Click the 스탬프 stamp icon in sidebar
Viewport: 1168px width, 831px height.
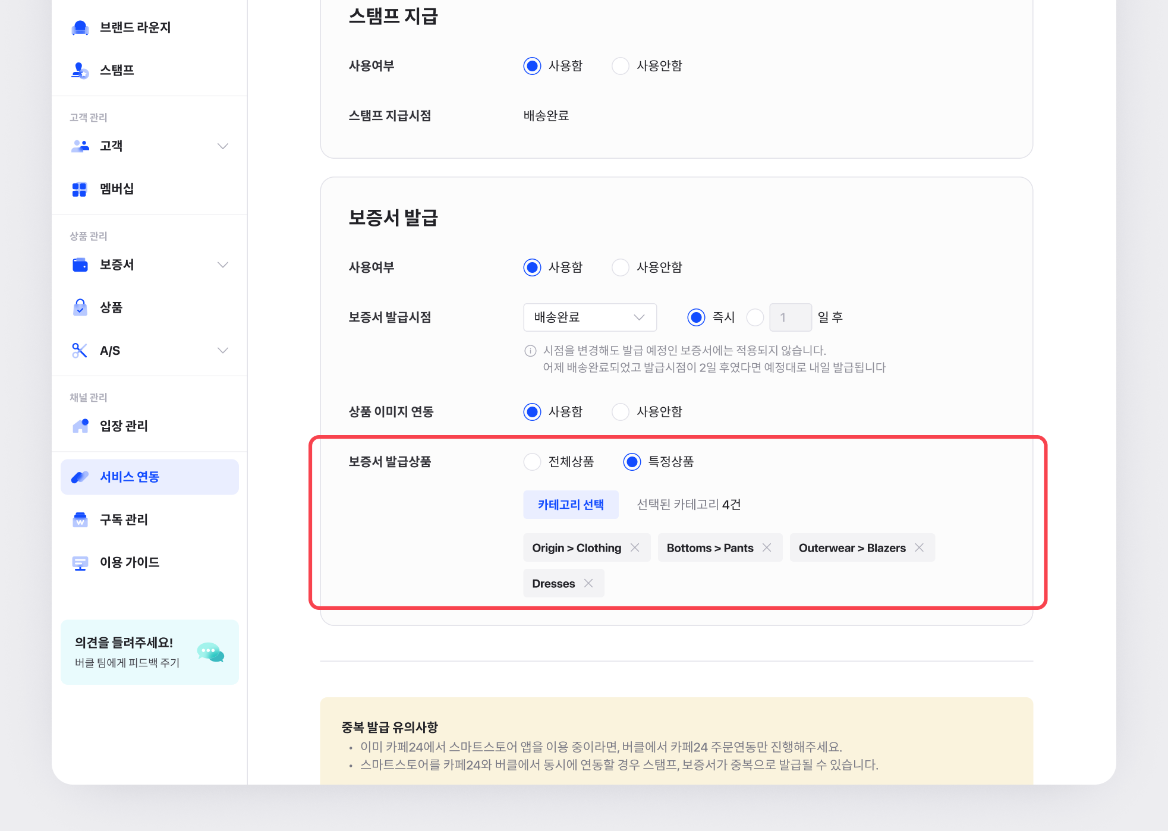pyautogui.click(x=80, y=70)
